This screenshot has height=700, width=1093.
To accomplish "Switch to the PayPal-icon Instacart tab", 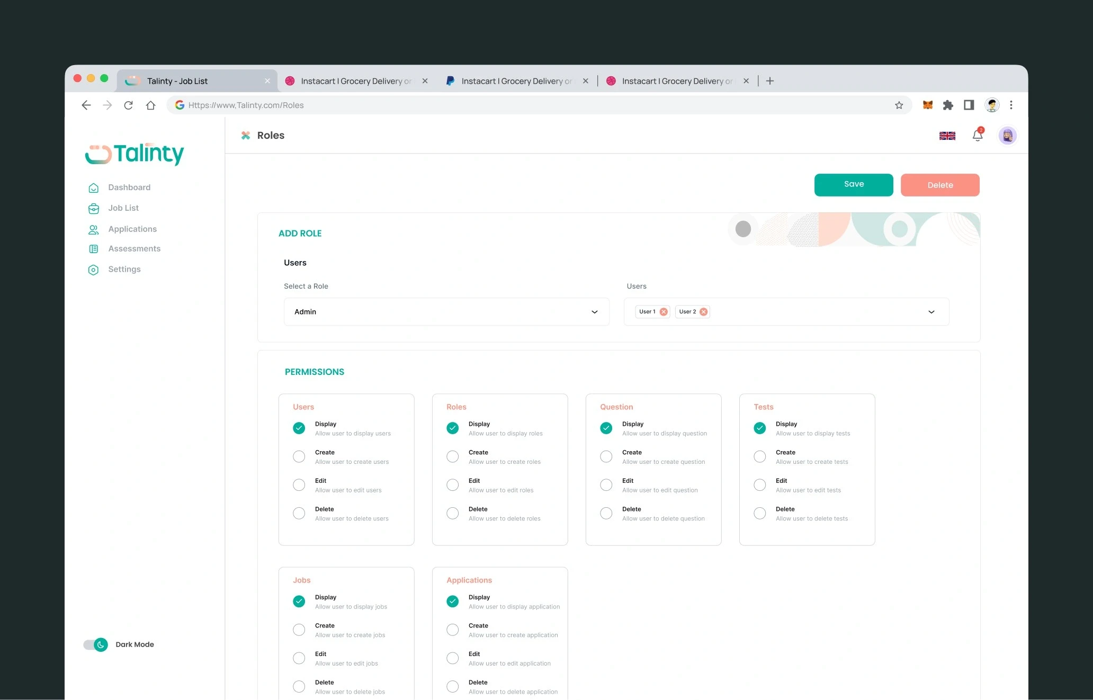I will [x=517, y=81].
